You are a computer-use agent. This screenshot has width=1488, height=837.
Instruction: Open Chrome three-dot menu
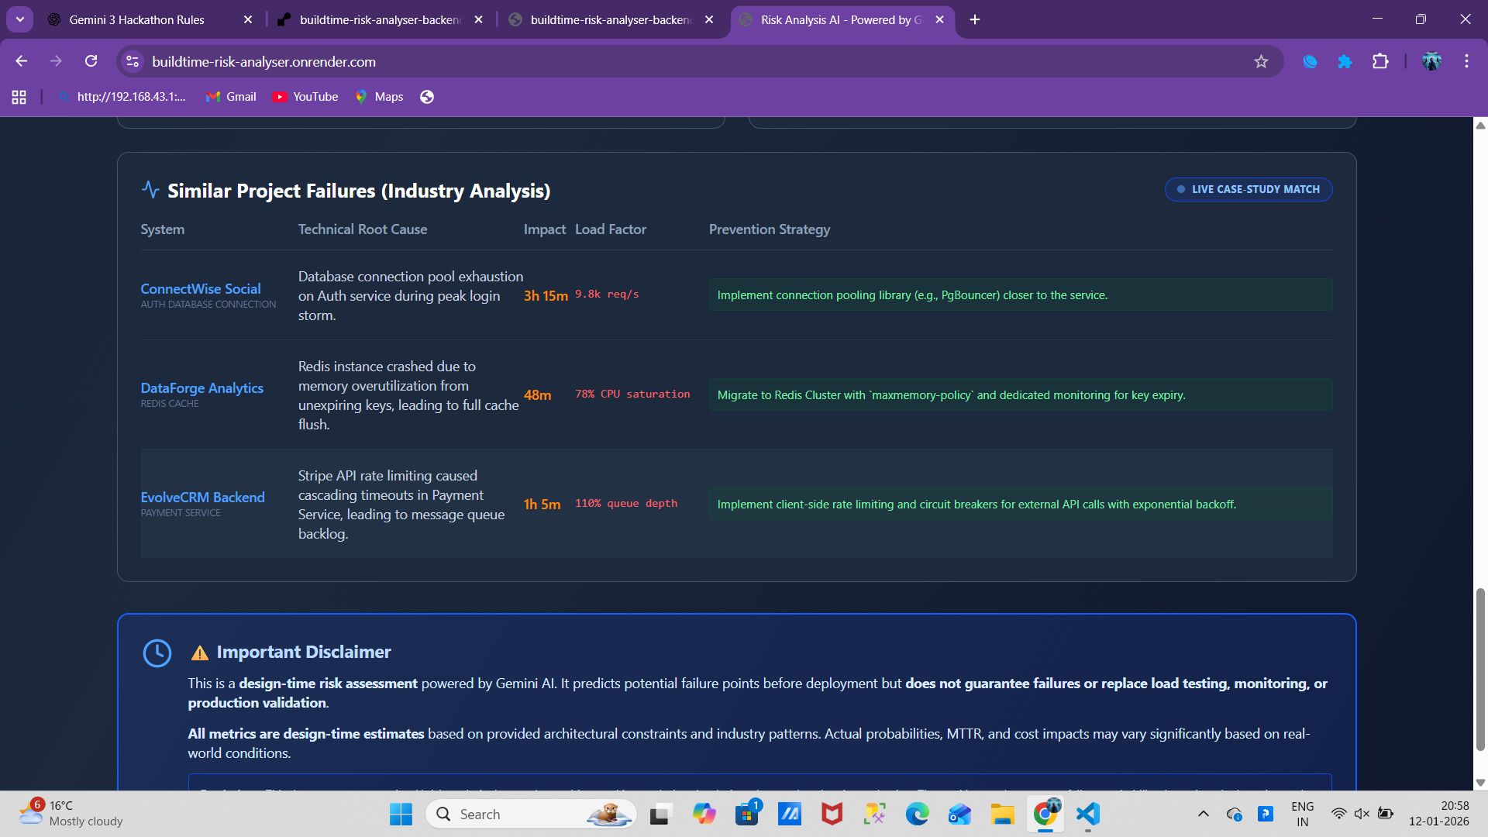click(1466, 61)
